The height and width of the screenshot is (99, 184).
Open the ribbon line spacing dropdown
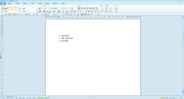pyautogui.click(x=85, y=11)
